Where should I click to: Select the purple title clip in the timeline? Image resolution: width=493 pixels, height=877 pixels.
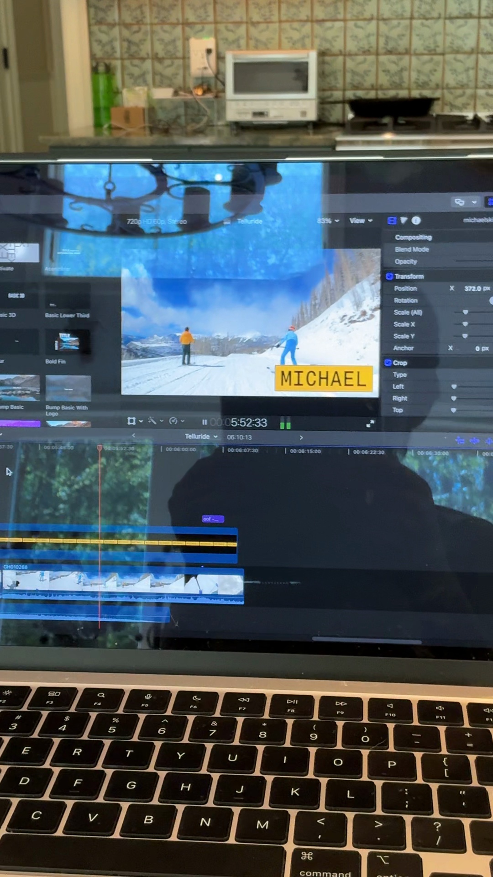[213, 519]
